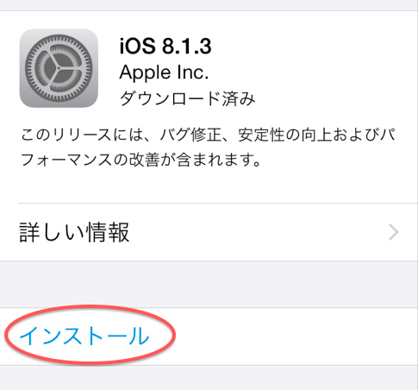Open the 詳しい情報 chevron arrow
The width and height of the screenshot is (418, 390).
click(394, 232)
